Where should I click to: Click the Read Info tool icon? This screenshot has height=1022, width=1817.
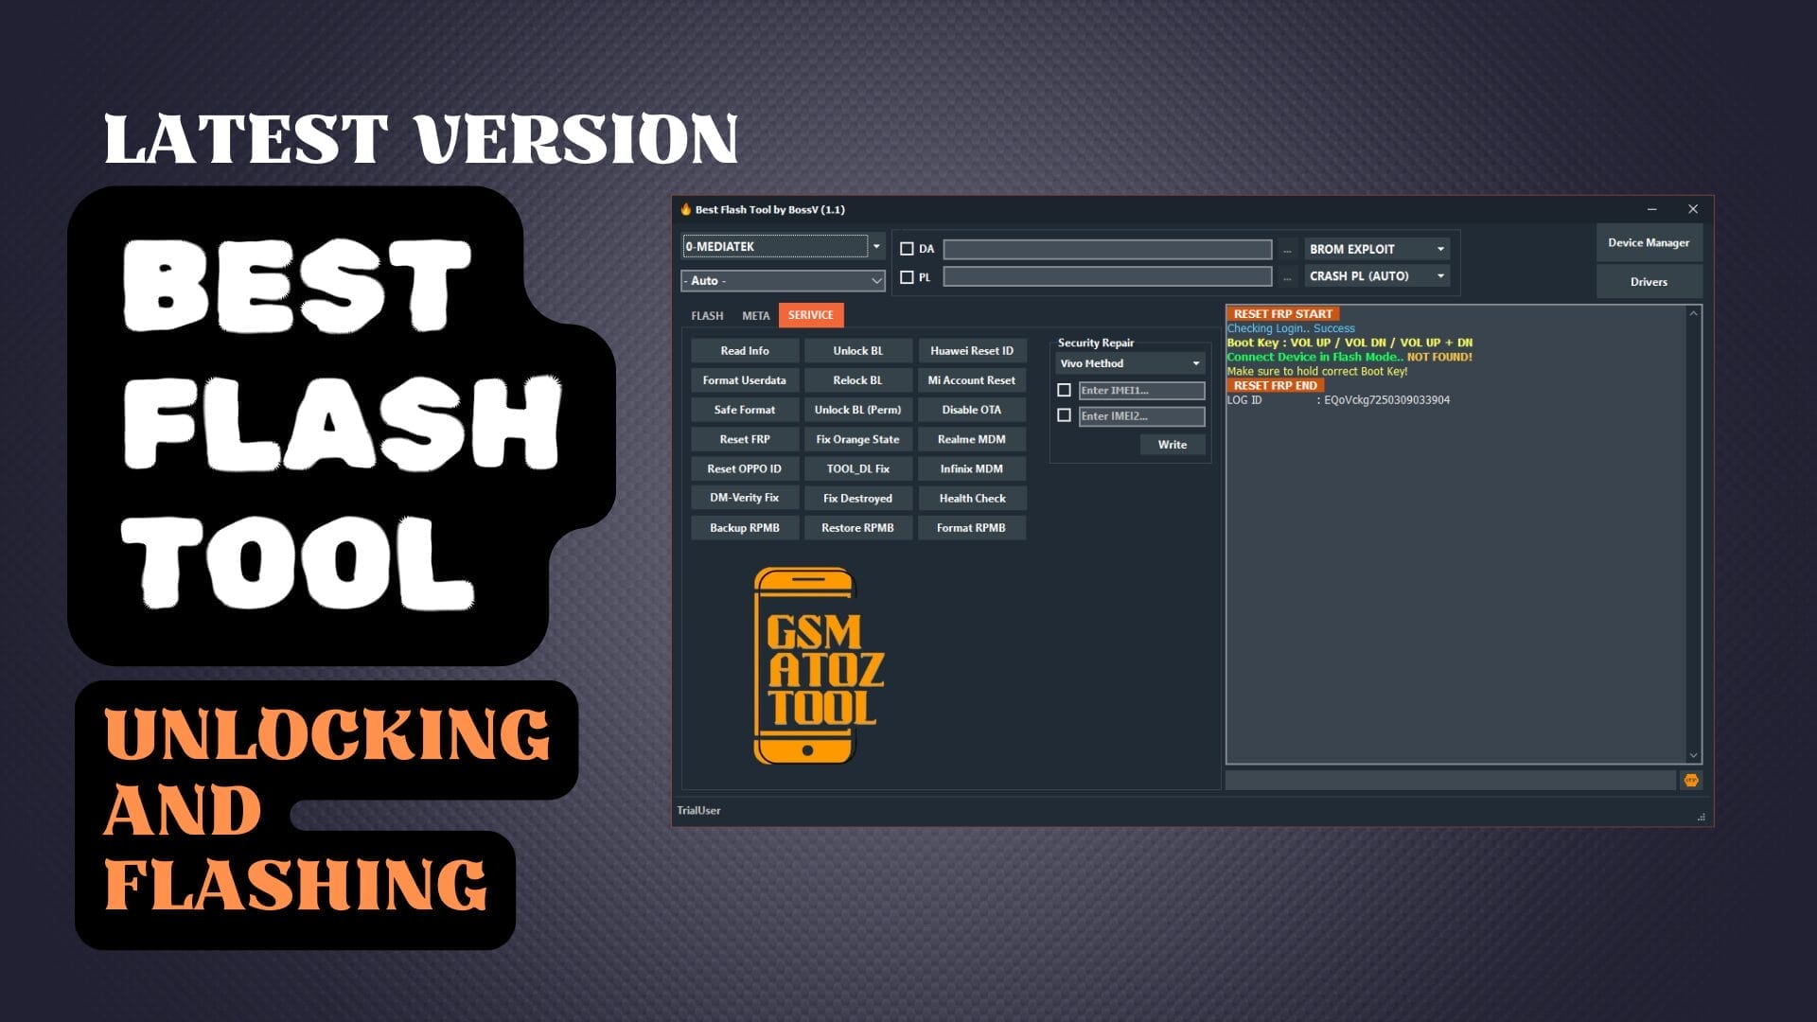click(x=743, y=351)
